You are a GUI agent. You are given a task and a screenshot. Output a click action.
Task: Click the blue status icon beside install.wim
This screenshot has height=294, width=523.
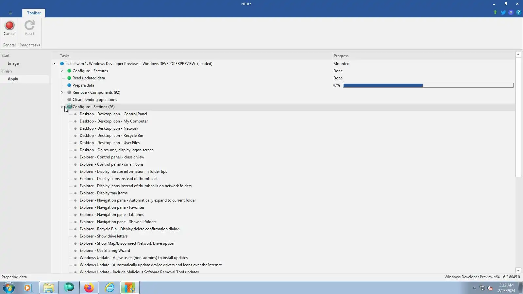(x=62, y=64)
